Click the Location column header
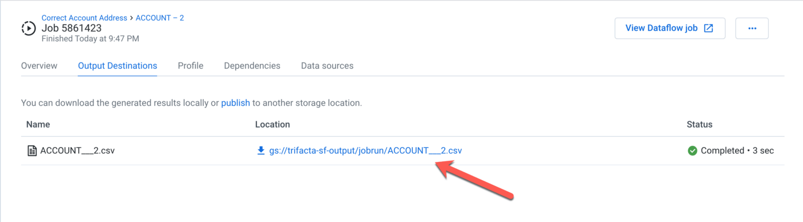Image resolution: width=803 pixels, height=222 pixels. click(272, 124)
